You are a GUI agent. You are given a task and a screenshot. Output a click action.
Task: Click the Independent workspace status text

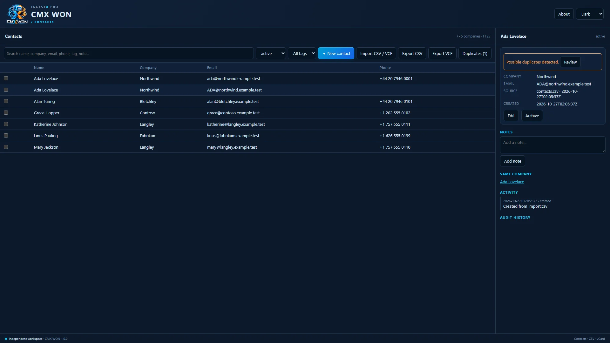25,339
